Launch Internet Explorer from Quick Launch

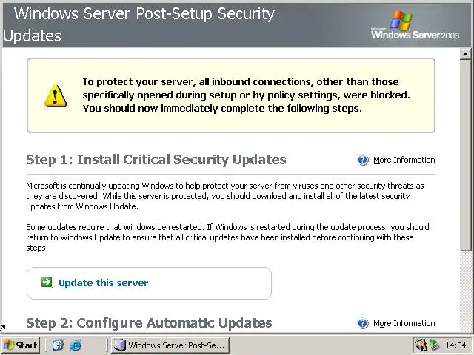click(x=75, y=345)
